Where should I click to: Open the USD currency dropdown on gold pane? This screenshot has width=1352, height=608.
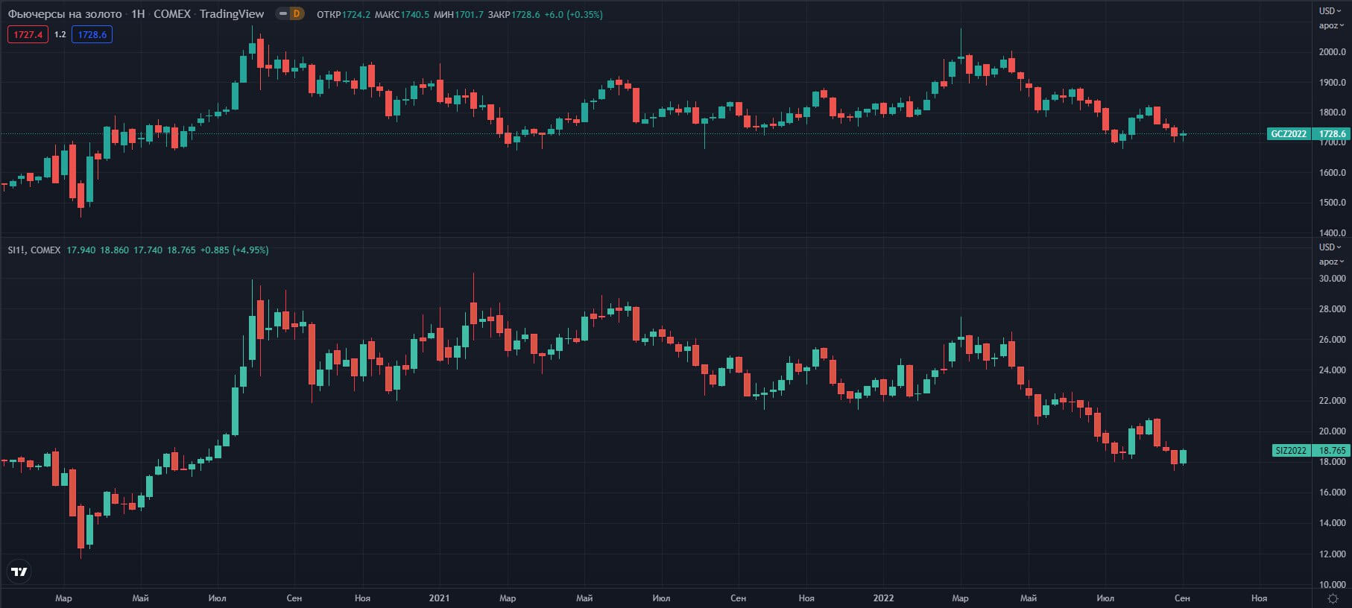[1331, 10]
